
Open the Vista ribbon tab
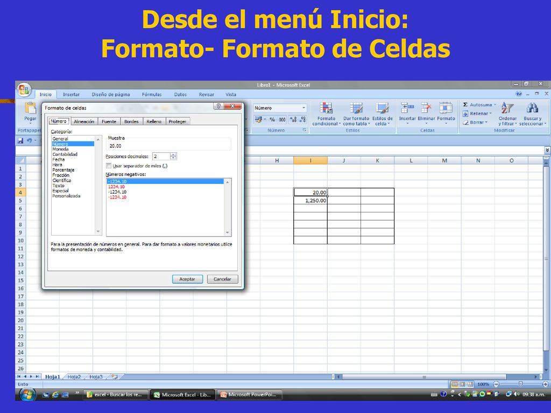[x=230, y=94]
